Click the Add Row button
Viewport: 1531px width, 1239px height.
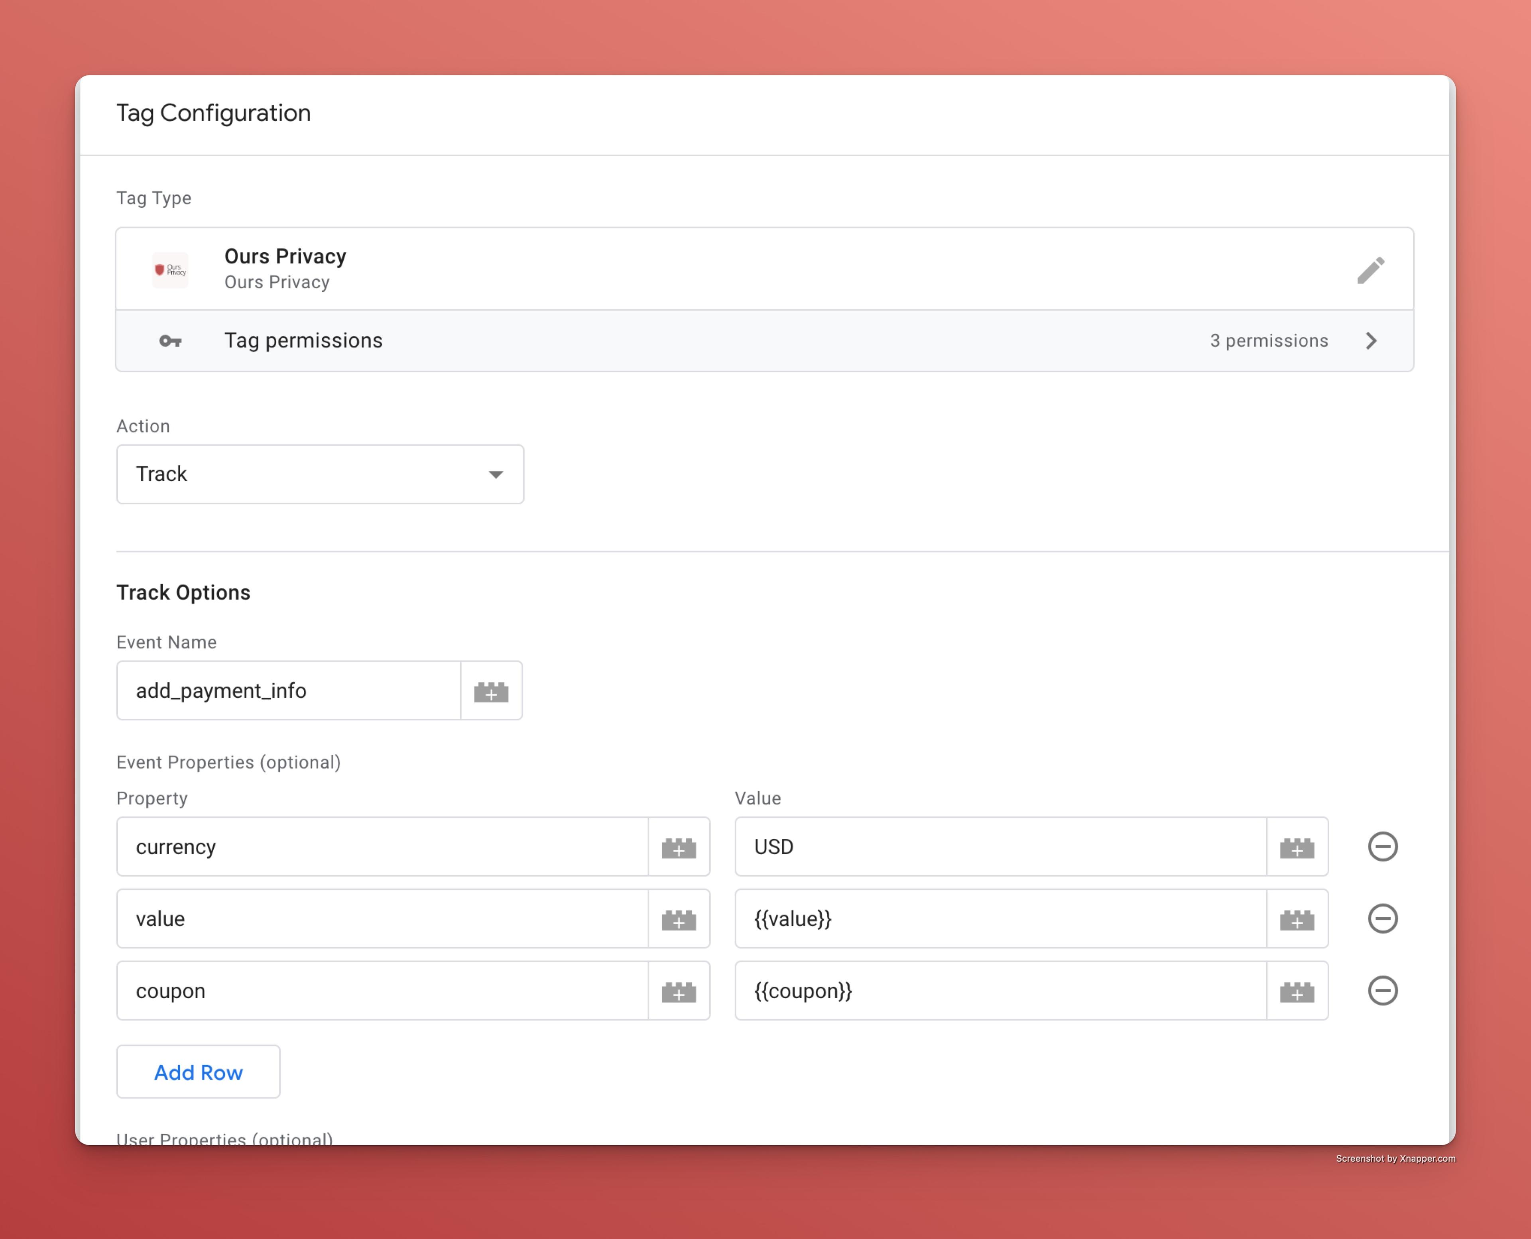point(199,1072)
